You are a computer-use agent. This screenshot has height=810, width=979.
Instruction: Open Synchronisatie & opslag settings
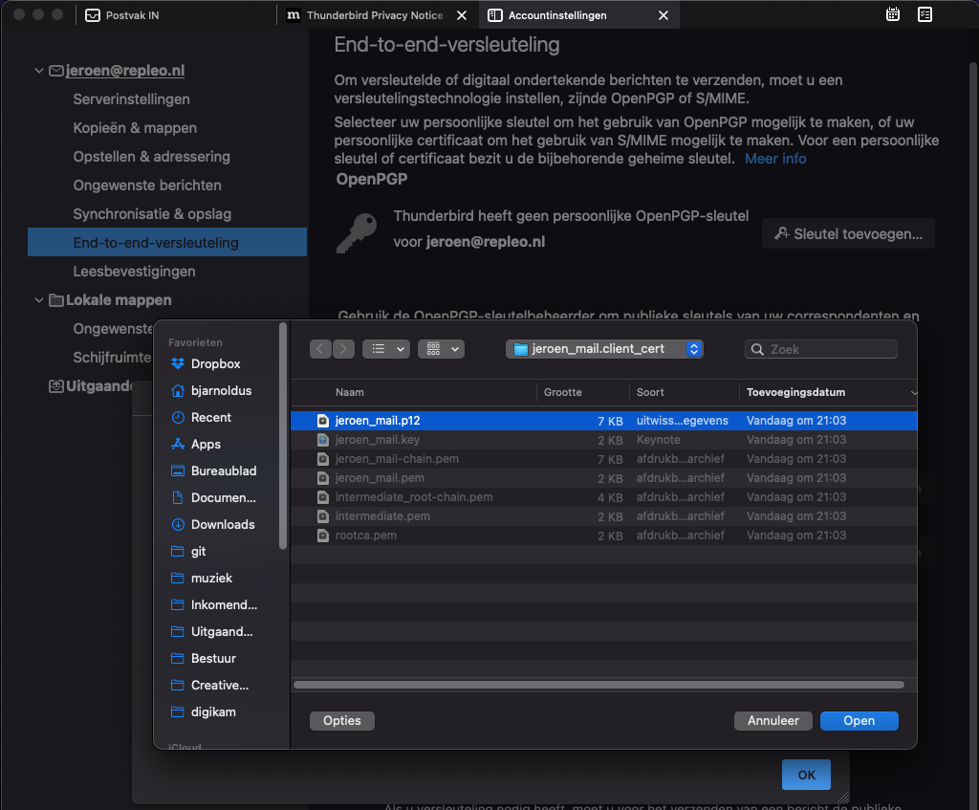point(152,214)
